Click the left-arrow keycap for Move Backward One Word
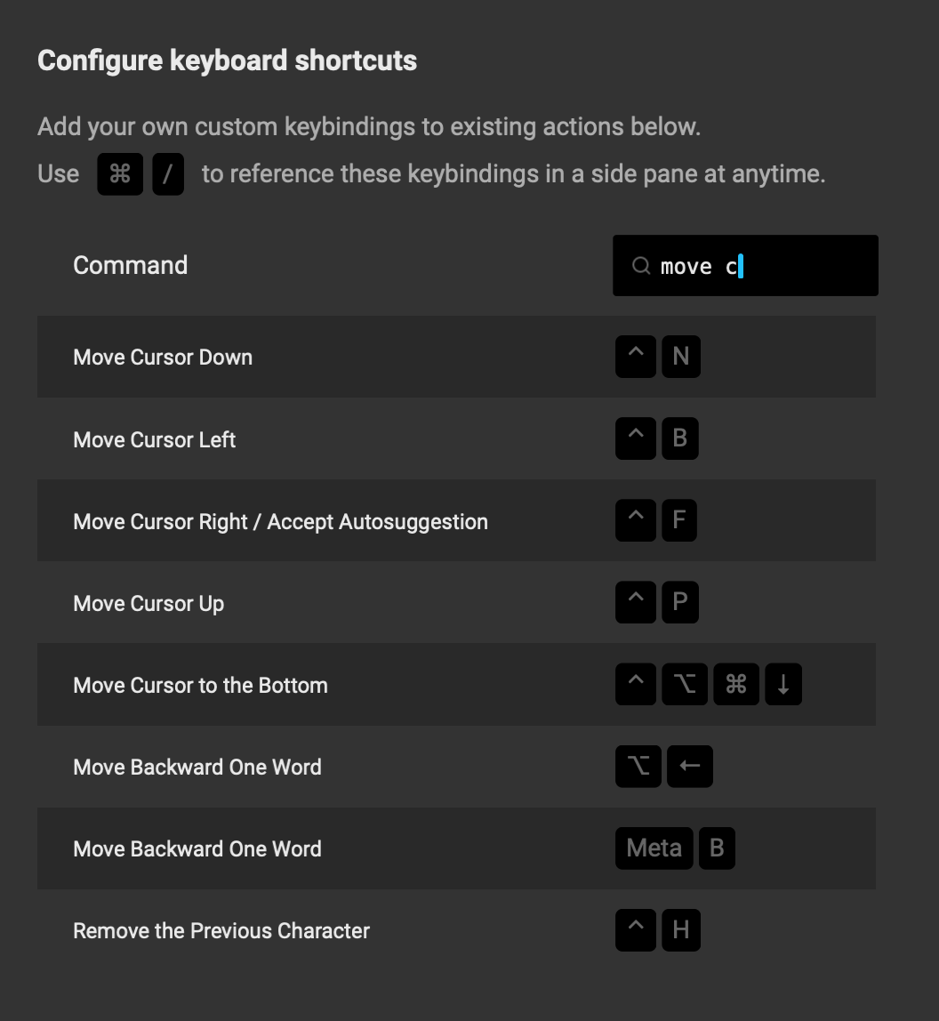 click(x=690, y=766)
